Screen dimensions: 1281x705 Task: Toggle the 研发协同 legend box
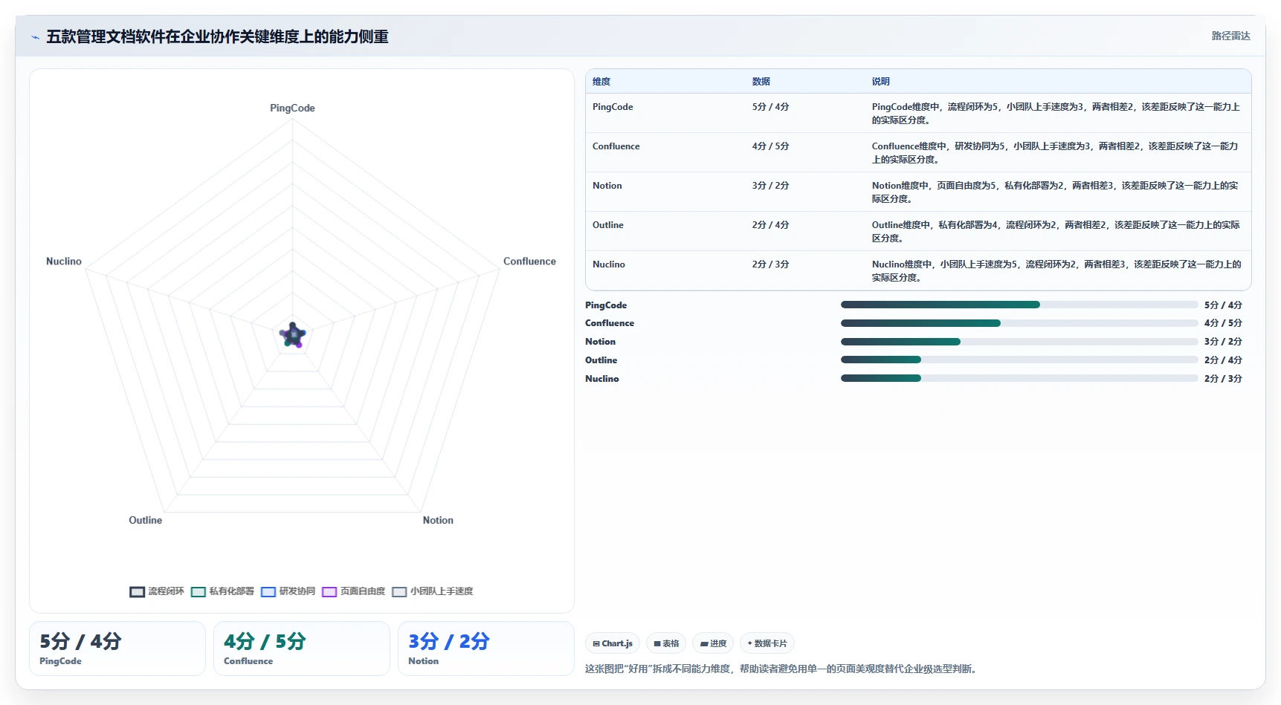[268, 592]
